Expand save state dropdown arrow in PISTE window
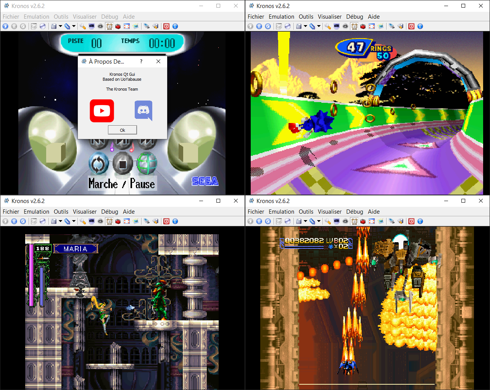 tap(60, 26)
